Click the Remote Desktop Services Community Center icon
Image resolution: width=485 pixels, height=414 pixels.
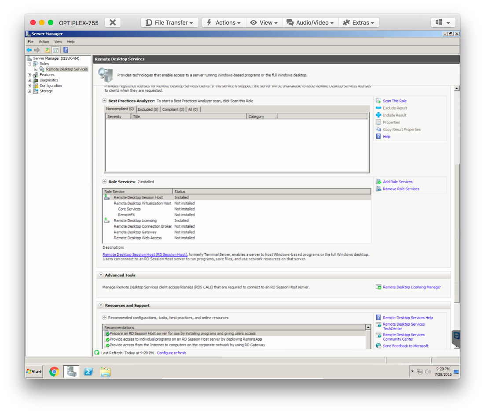pyautogui.click(x=378, y=335)
